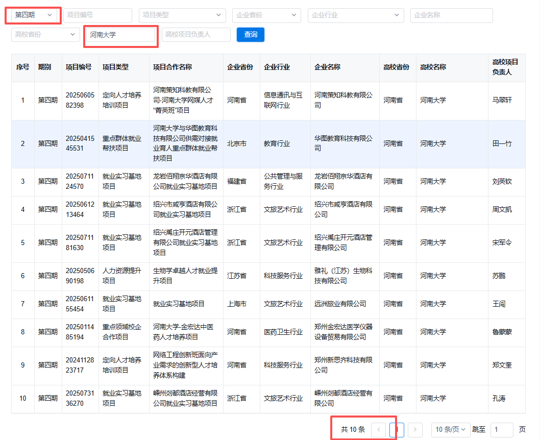The image size is (540, 440).
Task: Expand the 高校省份 dropdown
Action: (x=45, y=34)
